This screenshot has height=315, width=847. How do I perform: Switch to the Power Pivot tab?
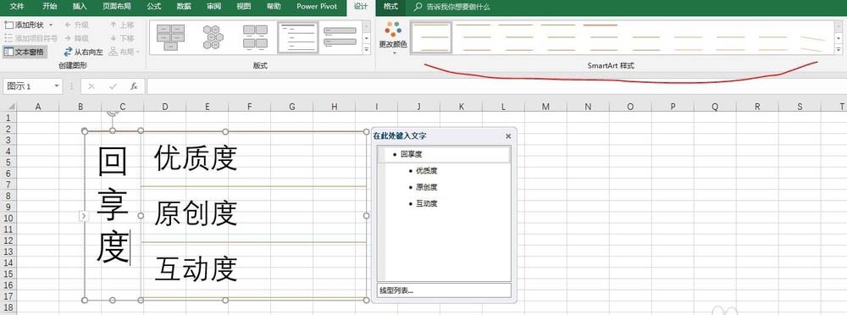pyautogui.click(x=317, y=7)
